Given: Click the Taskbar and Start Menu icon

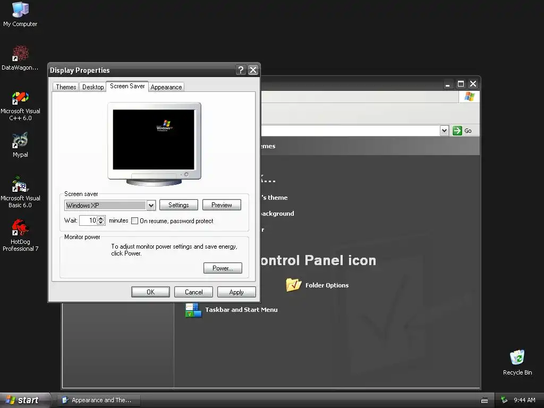Looking at the screenshot, I should 193,310.
